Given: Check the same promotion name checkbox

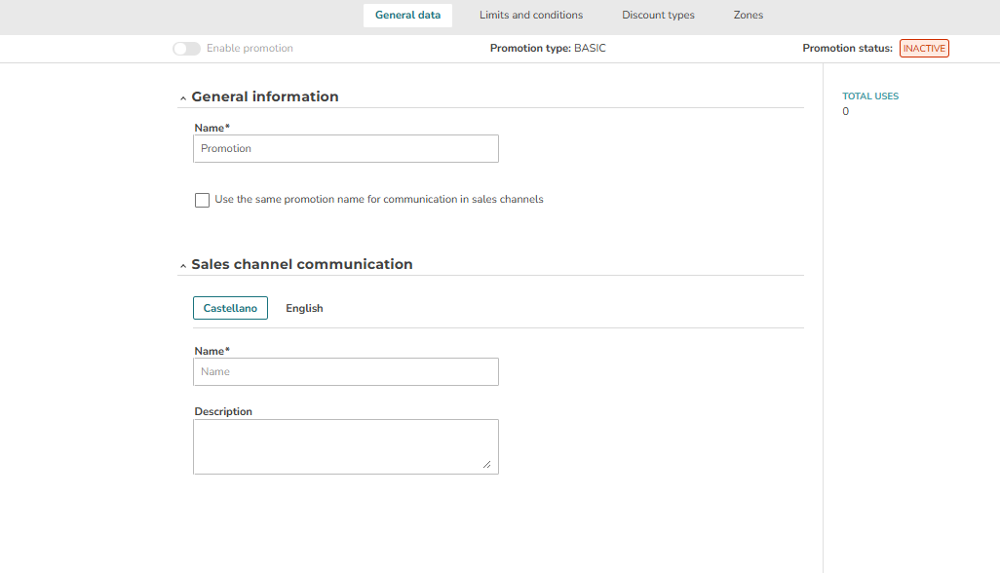Looking at the screenshot, I should (x=202, y=200).
